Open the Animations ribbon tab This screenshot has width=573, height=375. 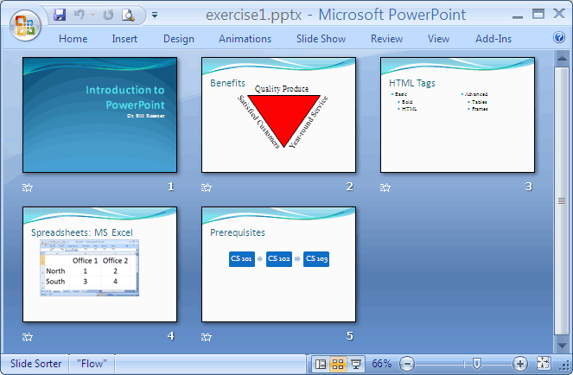tap(245, 39)
